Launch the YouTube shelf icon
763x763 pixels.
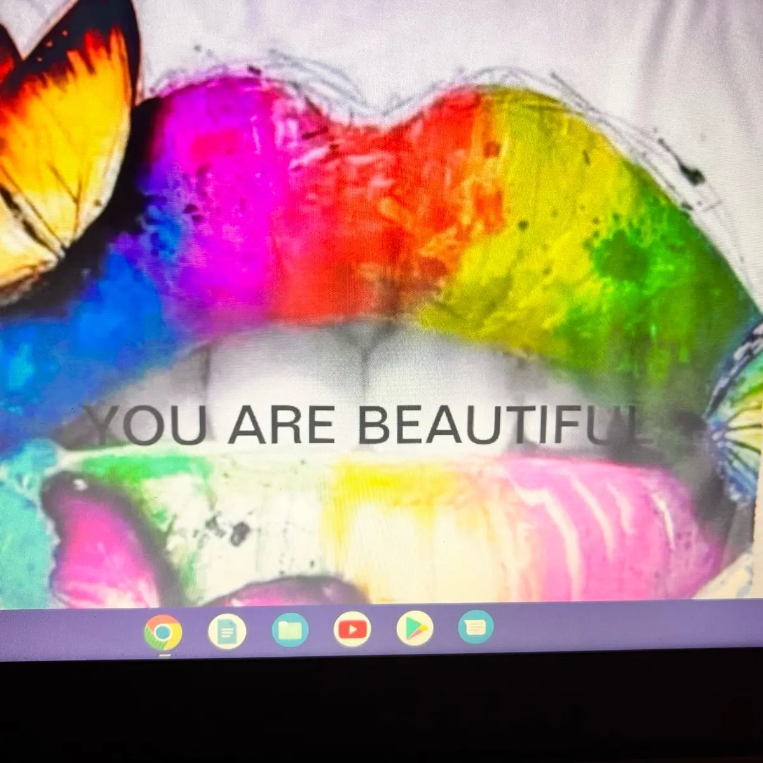tap(352, 629)
